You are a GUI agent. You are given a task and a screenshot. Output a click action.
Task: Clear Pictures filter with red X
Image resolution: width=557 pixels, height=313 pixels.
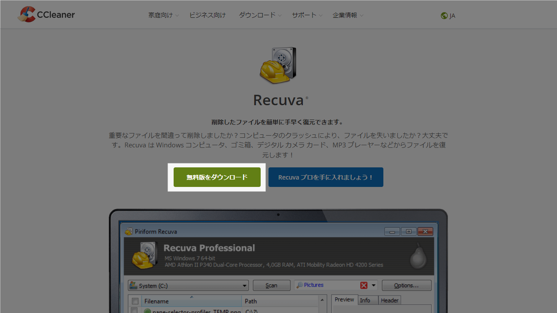click(x=364, y=286)
